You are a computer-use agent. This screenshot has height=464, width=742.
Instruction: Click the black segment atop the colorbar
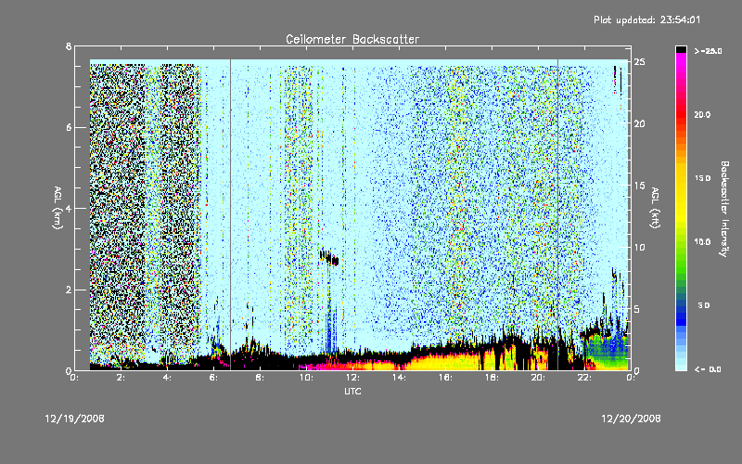click(681, 49)
